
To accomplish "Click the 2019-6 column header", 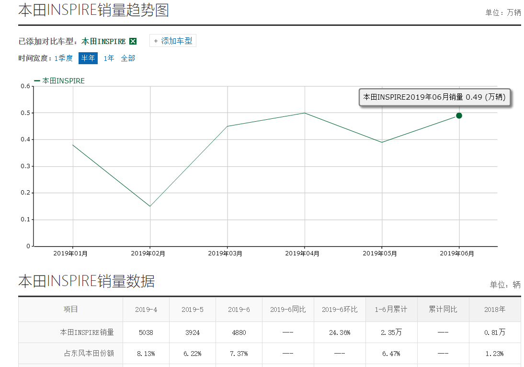I will pyautogui.click(x=239, y=310).
